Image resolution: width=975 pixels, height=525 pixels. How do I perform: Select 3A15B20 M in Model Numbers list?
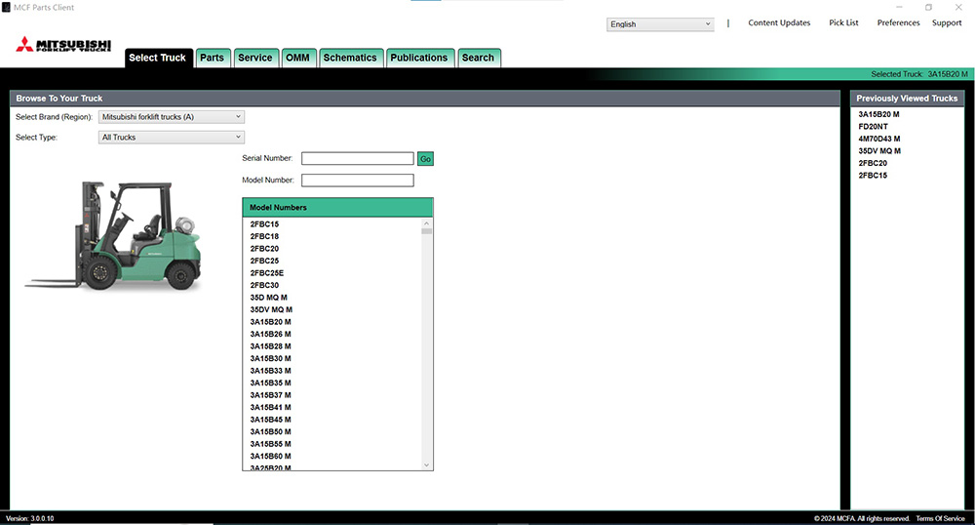tap(270, 322)
